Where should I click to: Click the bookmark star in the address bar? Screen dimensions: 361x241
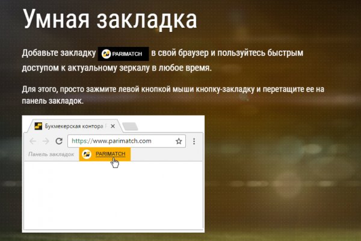click(179, 141)
